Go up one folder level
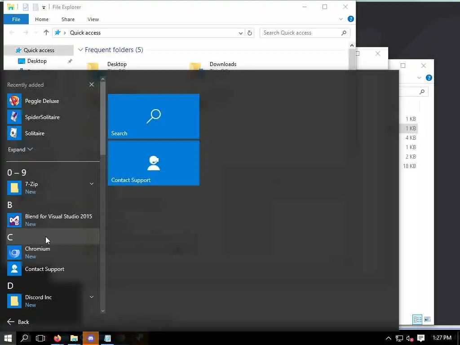Screen dimensions: 460x345 tap(46, 32)
